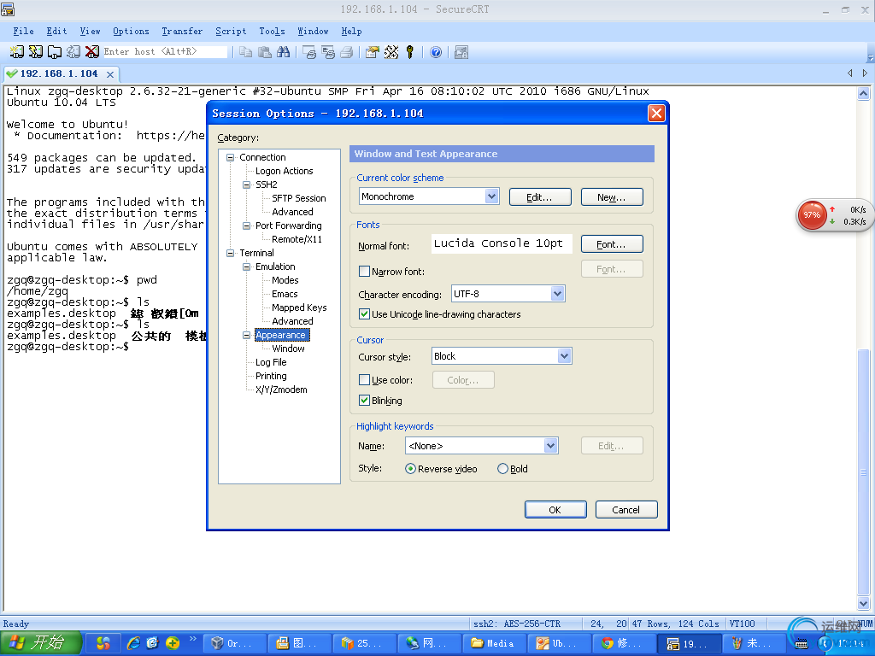
Task: Click the Public Key Assistant key icon
Action: click(410, 52)
